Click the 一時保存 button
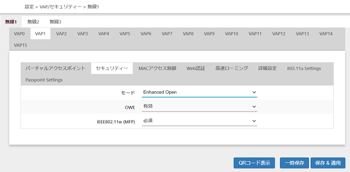 [x=294, y=163]
